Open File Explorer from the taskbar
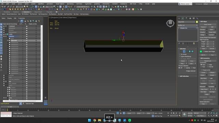Viewport: 219px width, 123px height. tap(100, 120)
